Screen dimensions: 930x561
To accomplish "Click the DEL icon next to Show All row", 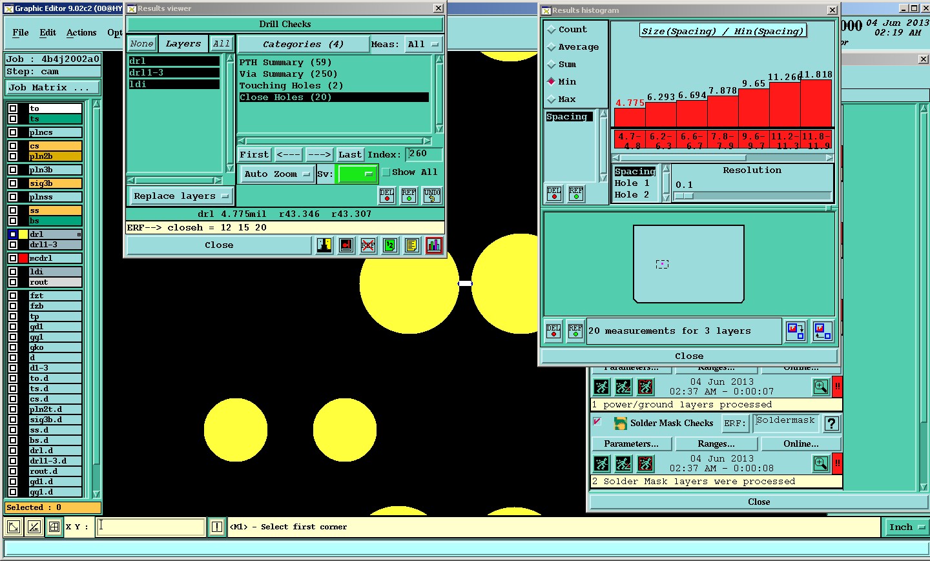I will (387, 195).
